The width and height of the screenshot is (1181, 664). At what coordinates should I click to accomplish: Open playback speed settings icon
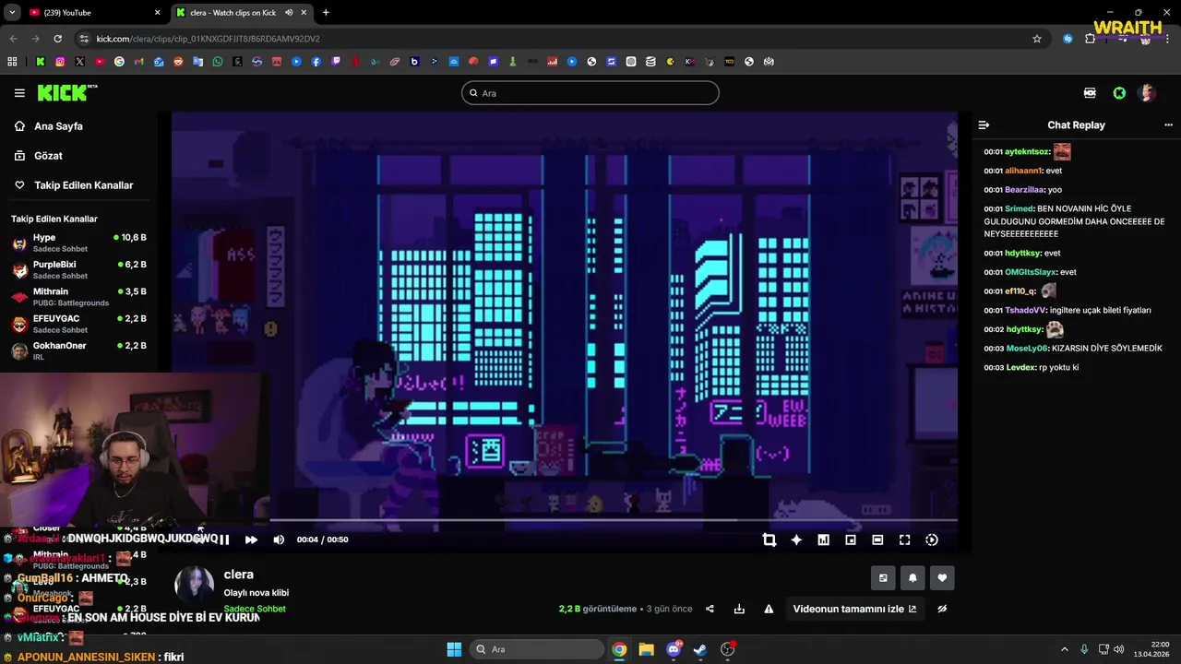pos(932,539)
